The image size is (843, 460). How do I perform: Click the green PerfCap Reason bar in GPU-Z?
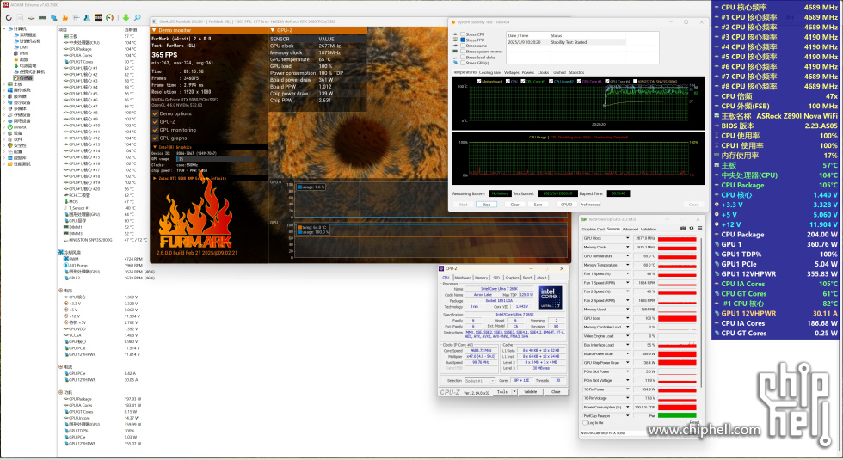677,415
